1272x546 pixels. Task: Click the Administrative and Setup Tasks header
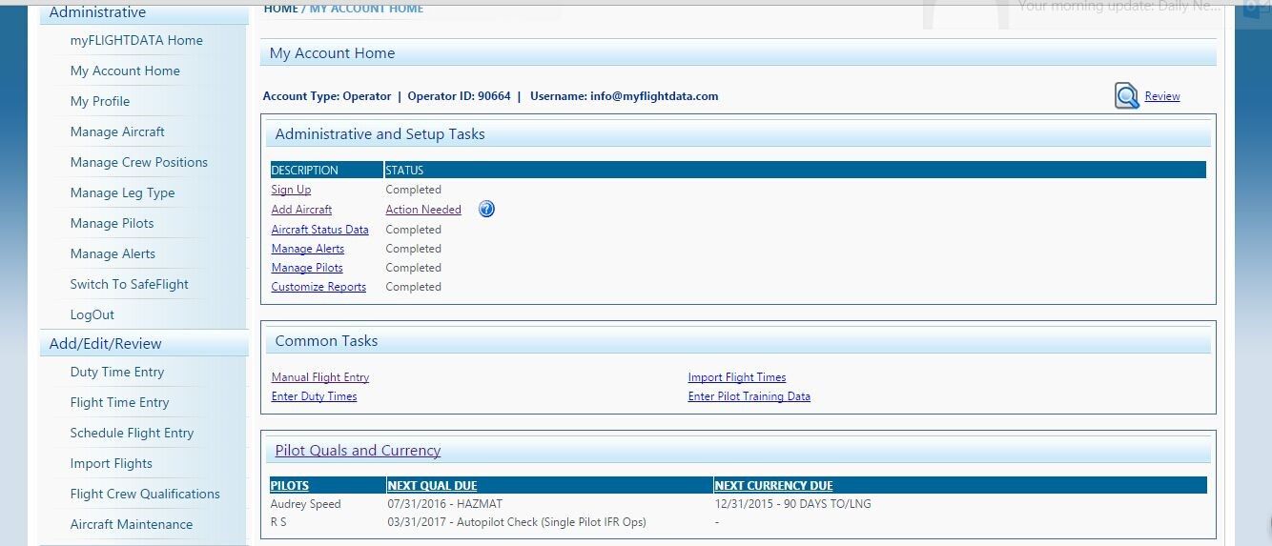[738, 133]
